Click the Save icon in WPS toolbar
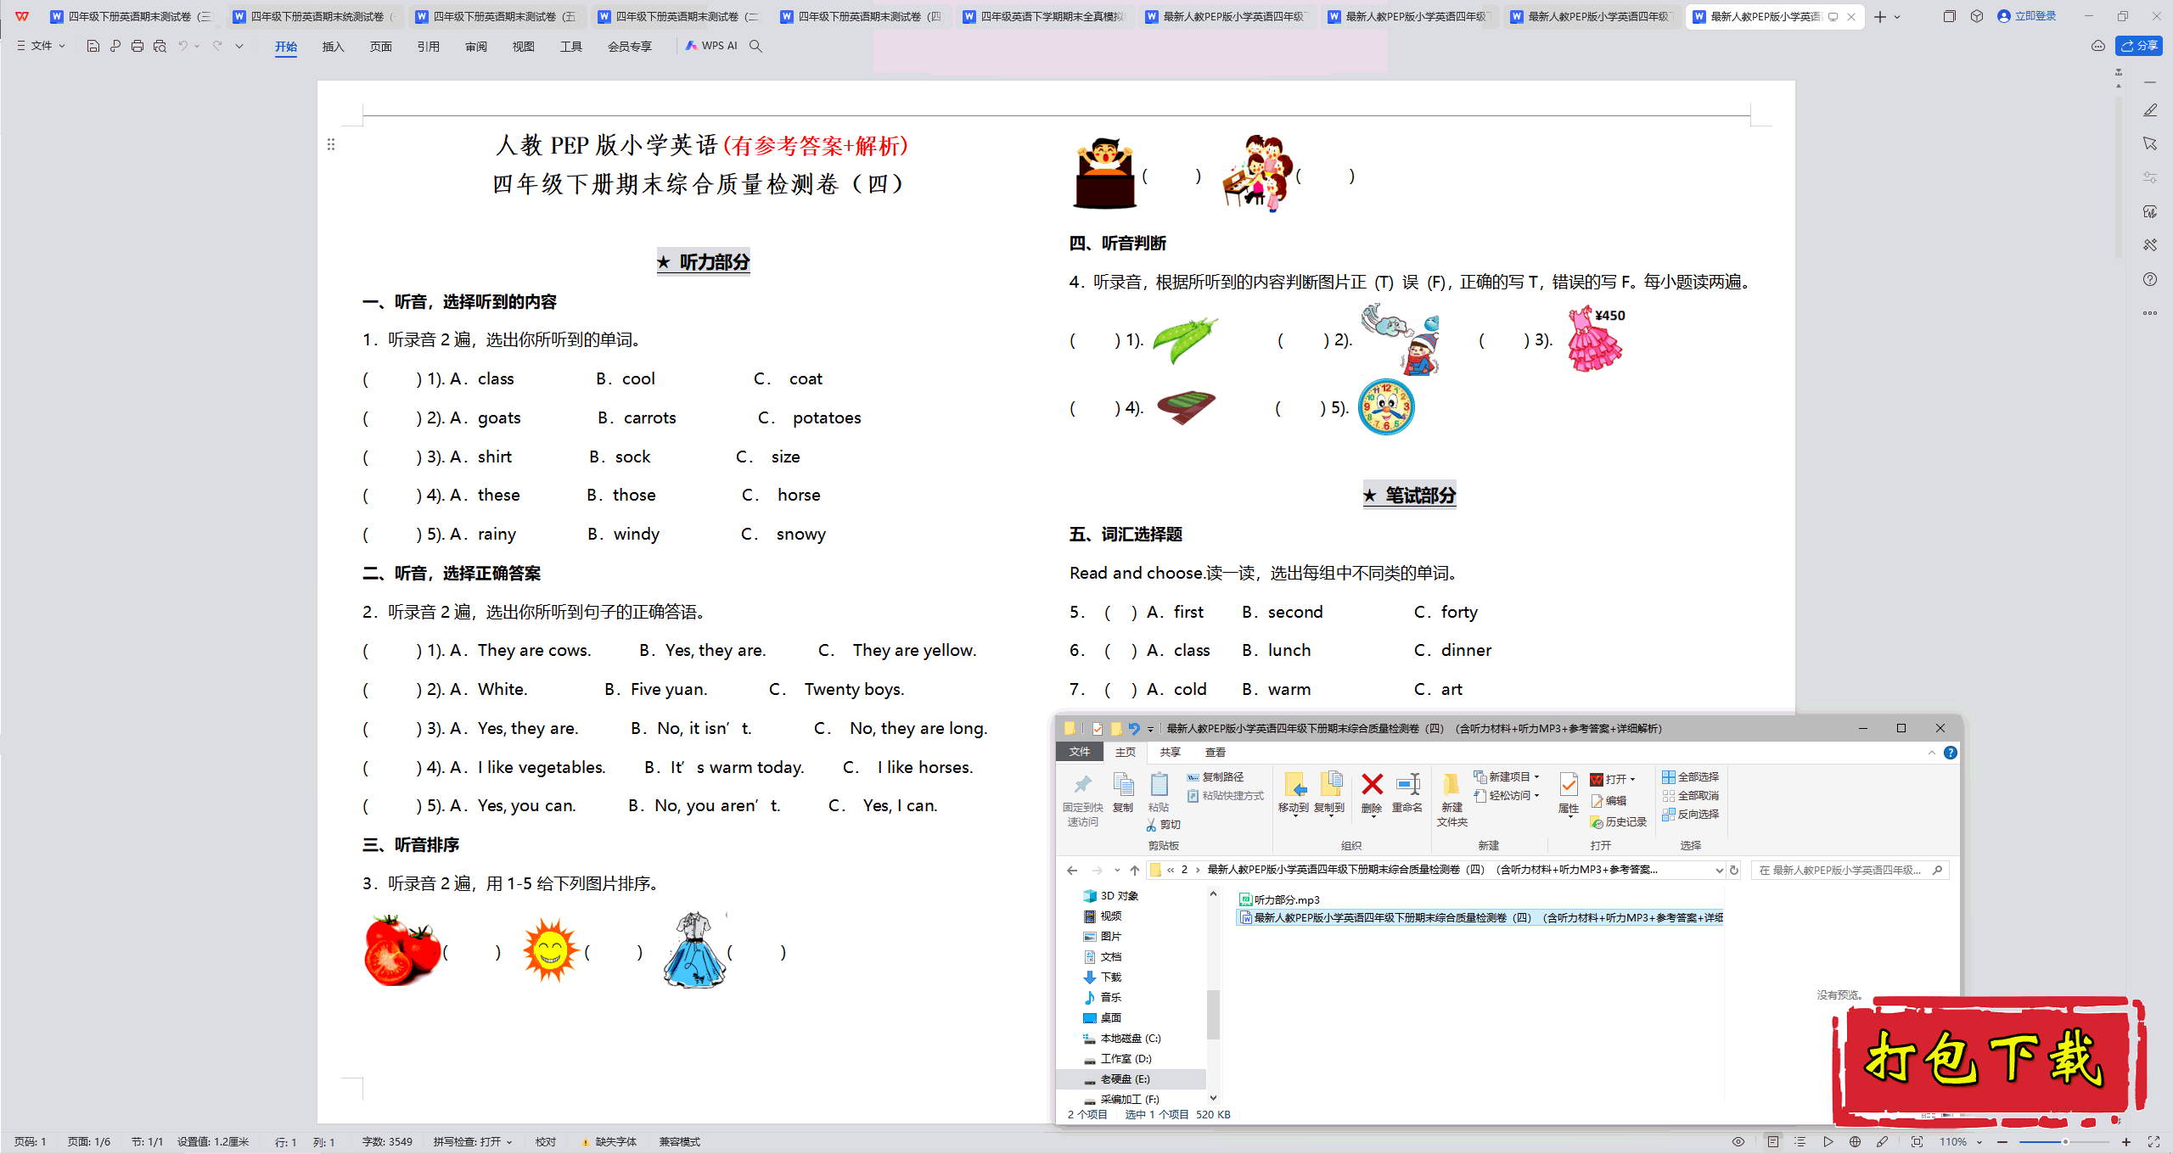The image size is (2173, 1154). 93,46
